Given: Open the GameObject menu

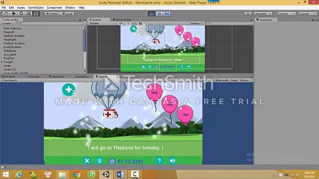Looking at the screenshot, I should [36, 7].
